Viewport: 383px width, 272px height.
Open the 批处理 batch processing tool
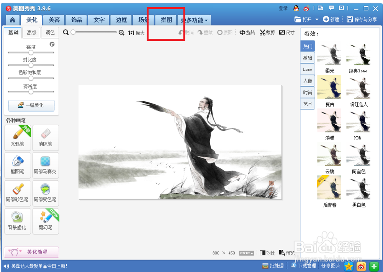click(273, 266)
